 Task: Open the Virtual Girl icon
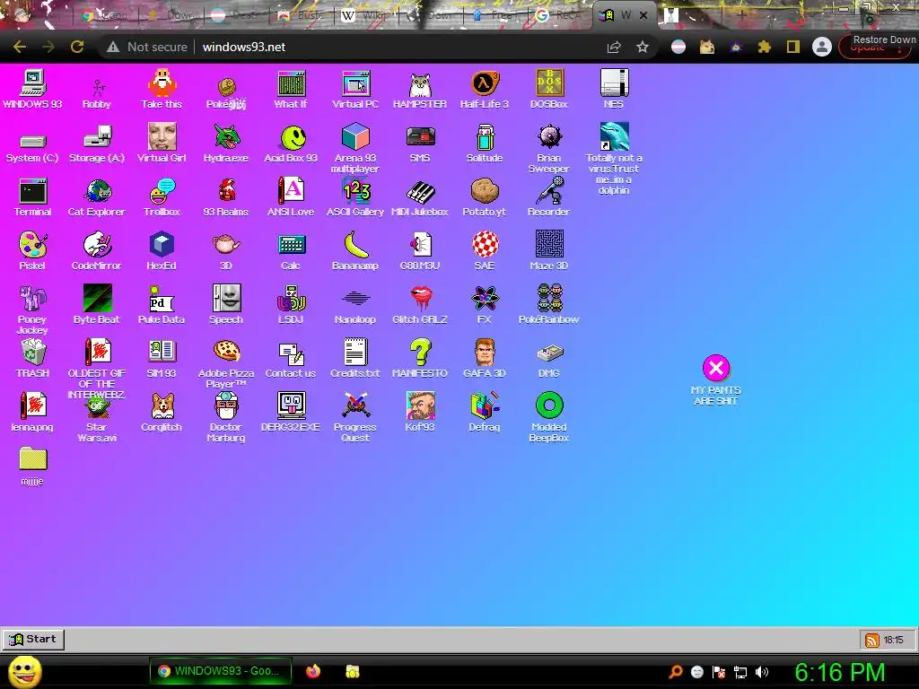click(x=162, y=137)
